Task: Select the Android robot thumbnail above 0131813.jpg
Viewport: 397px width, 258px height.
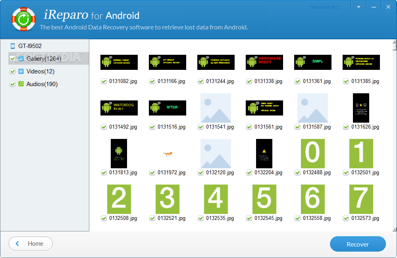Action: pyautogui.click(x=119, y=154)
